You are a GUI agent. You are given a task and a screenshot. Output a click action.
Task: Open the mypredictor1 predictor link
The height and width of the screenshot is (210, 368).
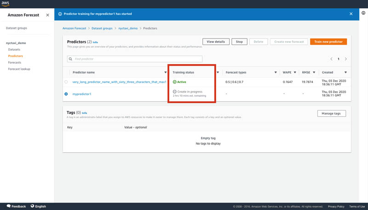[82, 94]
